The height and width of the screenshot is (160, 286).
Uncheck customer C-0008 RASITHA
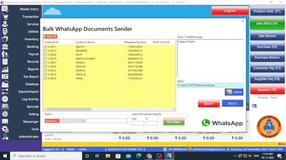tap(45, 66)
